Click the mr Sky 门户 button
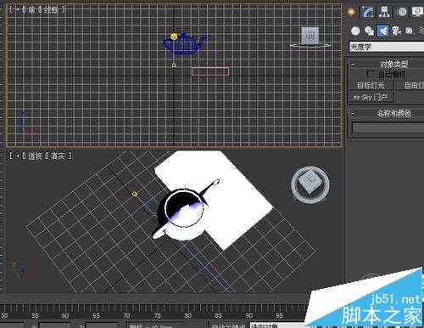The width and height of the screenshot is (424, 328). [371, 97]
